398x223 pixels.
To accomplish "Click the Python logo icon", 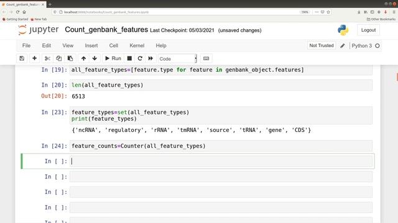I will point(343,30).
